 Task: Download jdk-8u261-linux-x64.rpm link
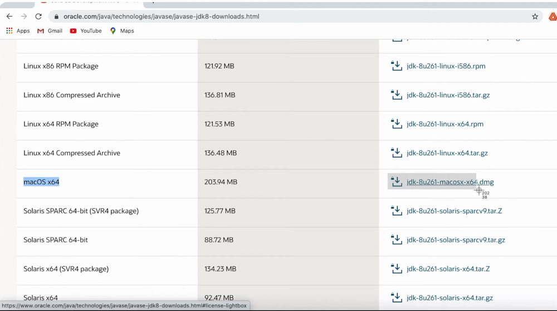[444, 124]
